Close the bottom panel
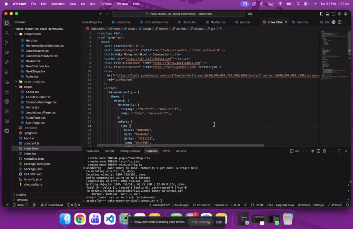Viewport: 353px width, 229px height. point(346,151)
